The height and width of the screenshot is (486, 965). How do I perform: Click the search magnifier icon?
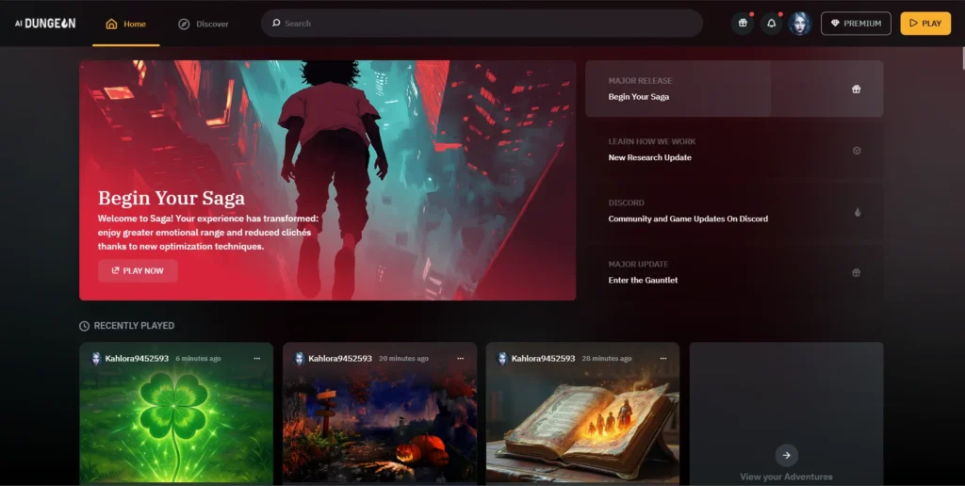[x=276, y=23]
